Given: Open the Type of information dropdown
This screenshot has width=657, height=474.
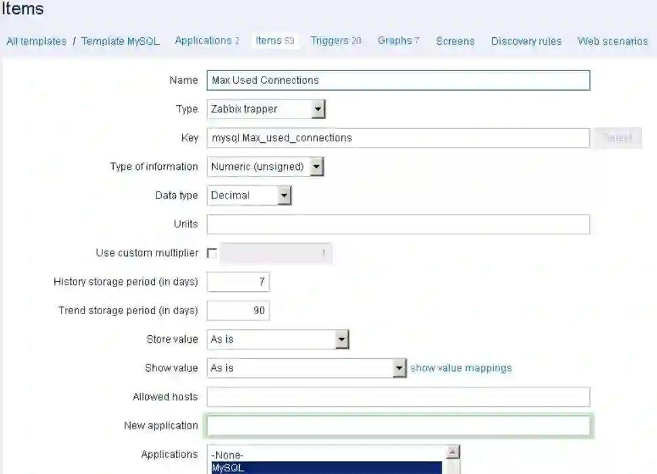Looking at the screenshot, I should [266, 167].
